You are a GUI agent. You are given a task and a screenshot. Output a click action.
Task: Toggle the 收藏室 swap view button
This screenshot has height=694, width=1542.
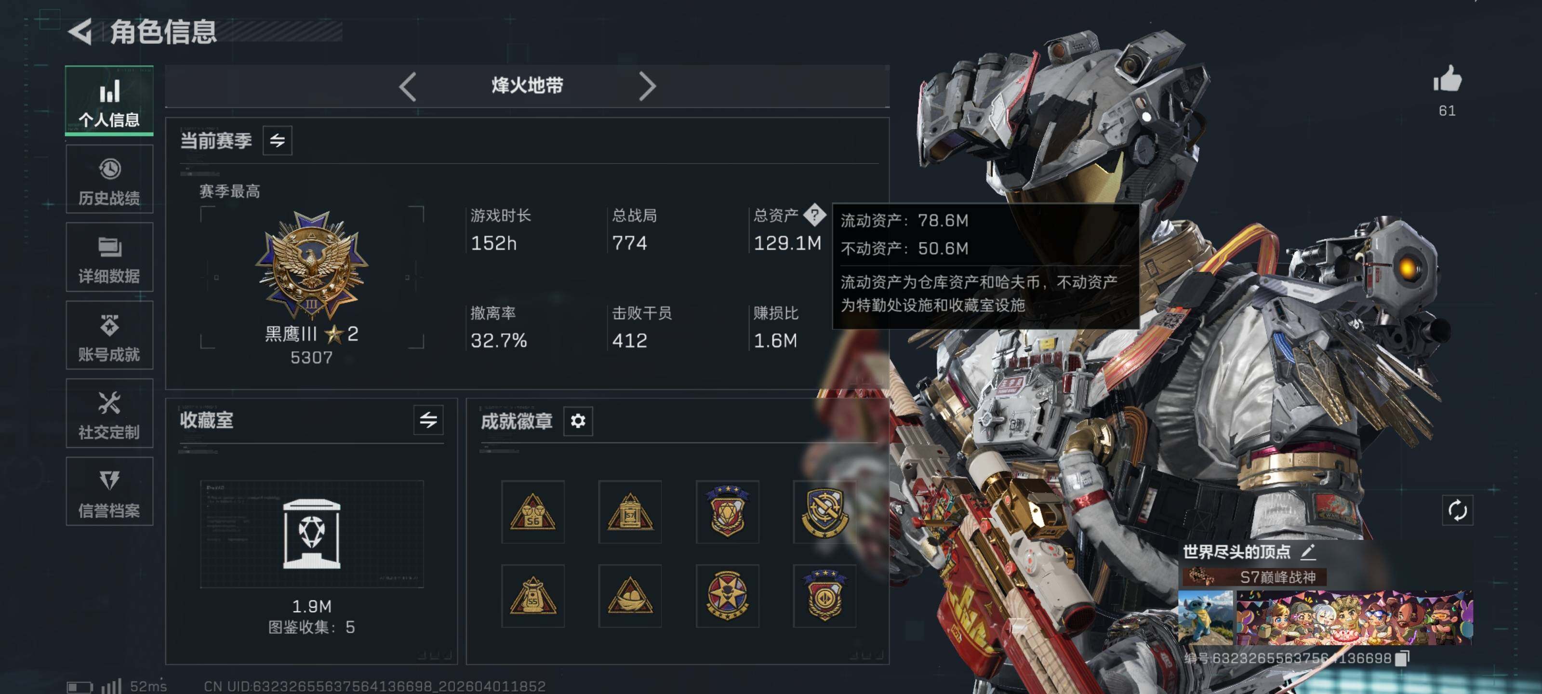coord(428,420)
